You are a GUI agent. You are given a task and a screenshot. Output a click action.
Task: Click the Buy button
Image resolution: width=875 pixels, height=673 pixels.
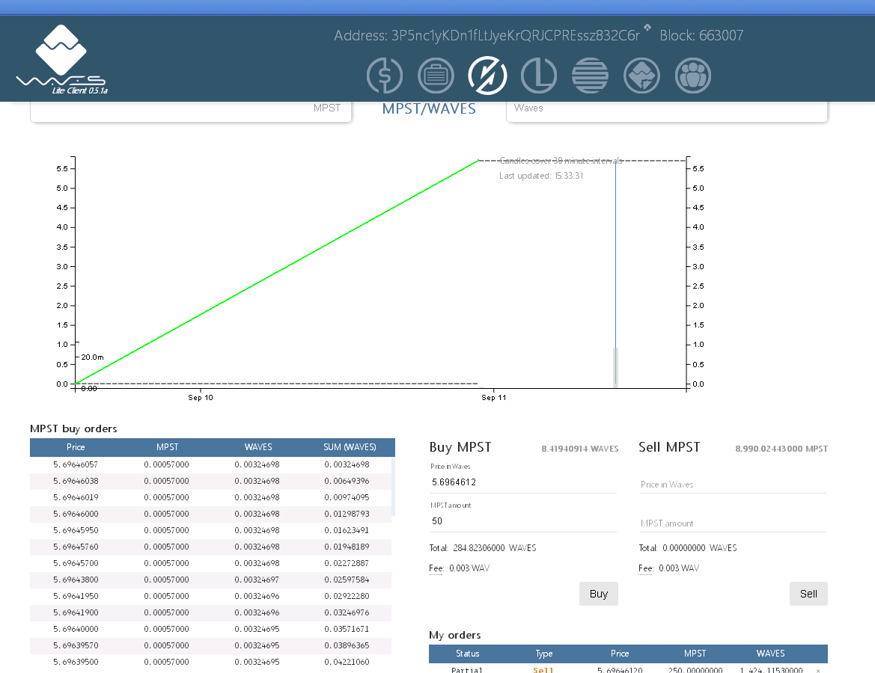tap(598, 594)
